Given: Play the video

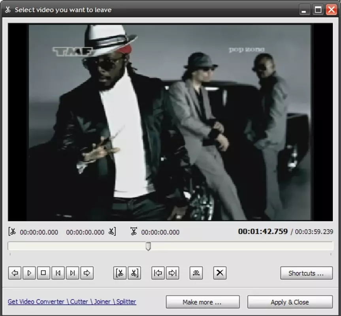Looking at the screenshot, I should click(x=29, y=273).
